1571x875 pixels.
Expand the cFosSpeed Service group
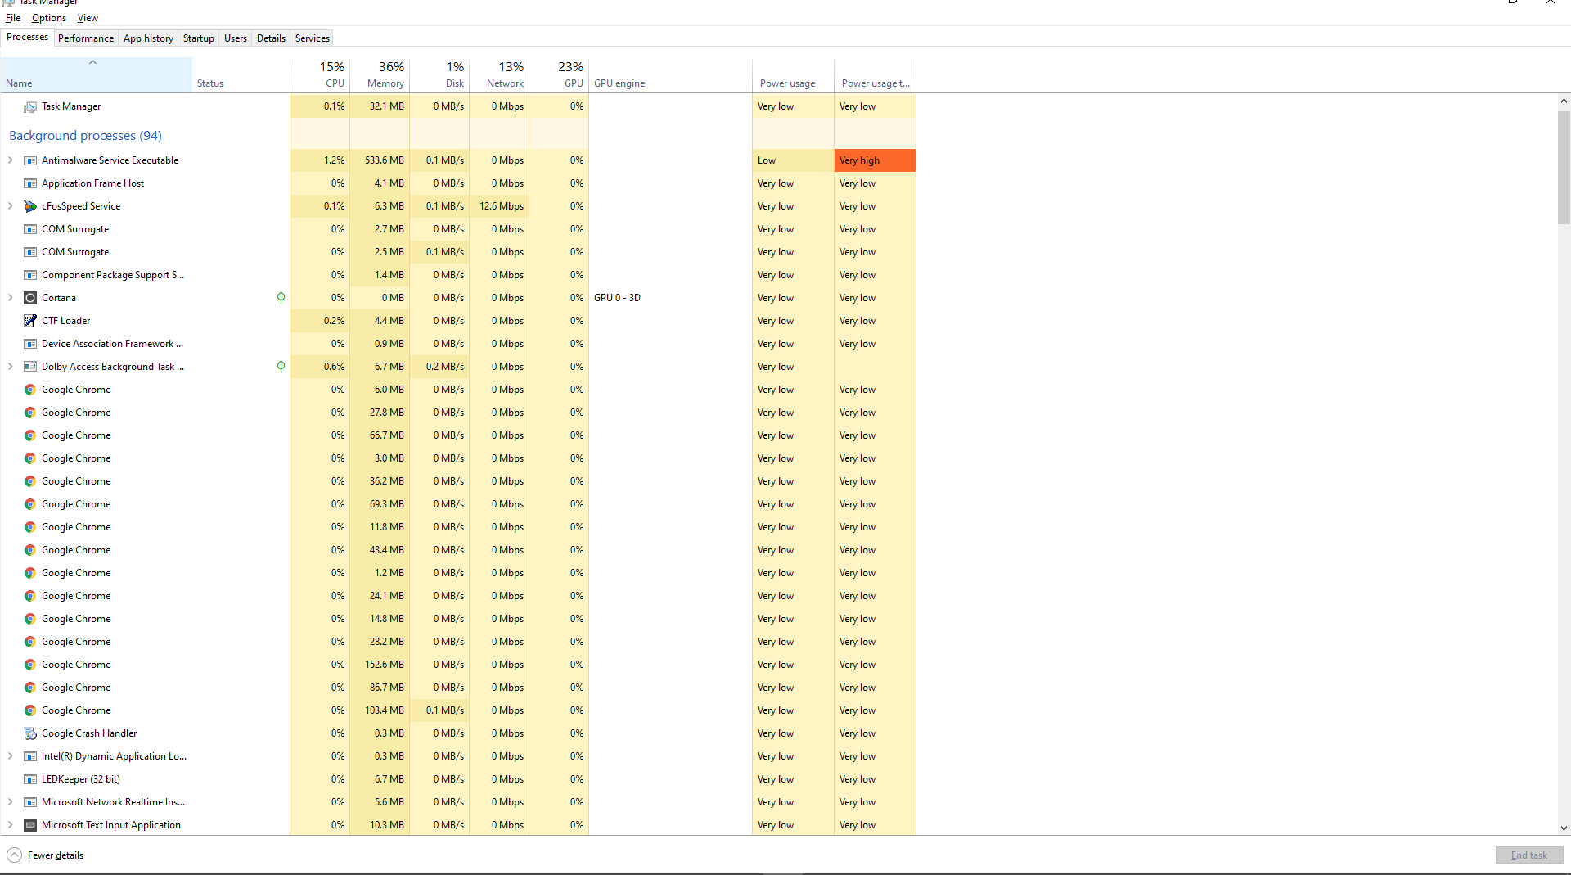(11, 206)
